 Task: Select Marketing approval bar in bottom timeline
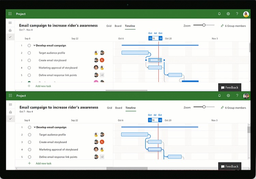tap(155, 149)
